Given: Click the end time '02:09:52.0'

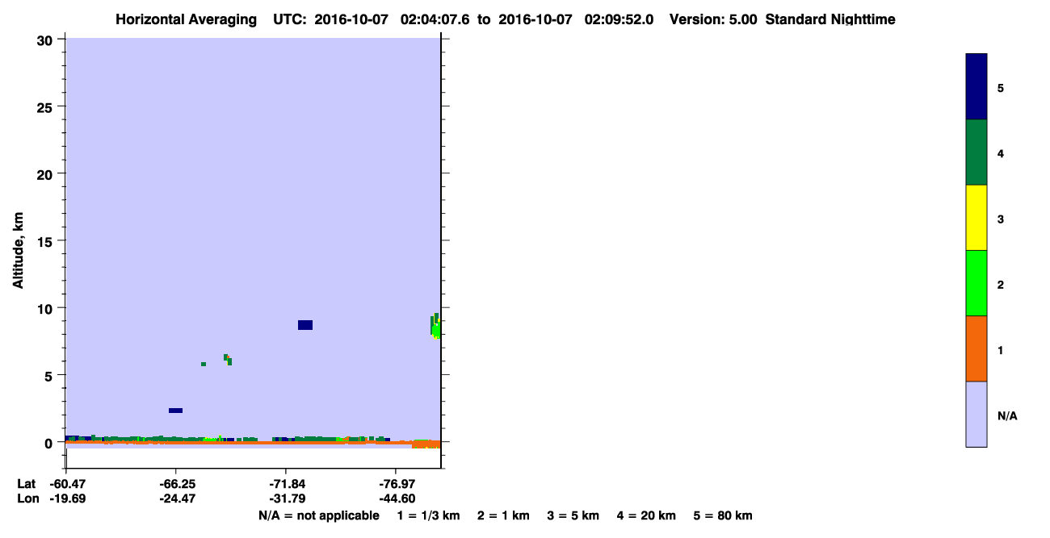Looking at the screenshot, I should (619, 19).
